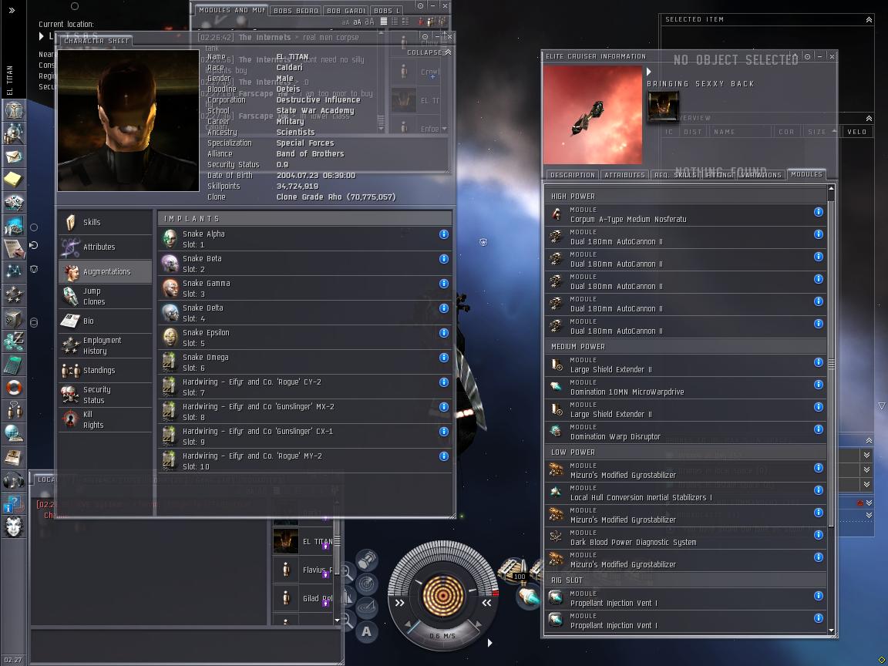
Task: Expand right HUD panel with << arrows
Action: [x=486, y=603]
